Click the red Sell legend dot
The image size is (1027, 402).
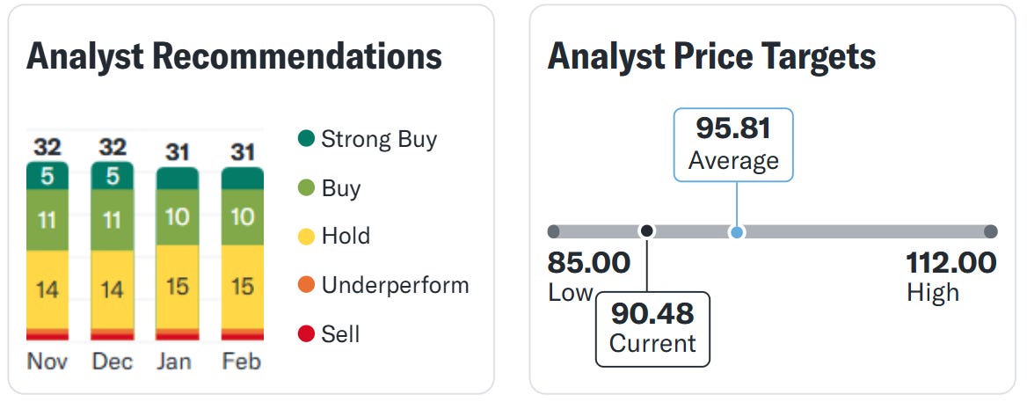pyautogui.click(x=306, y=334)
